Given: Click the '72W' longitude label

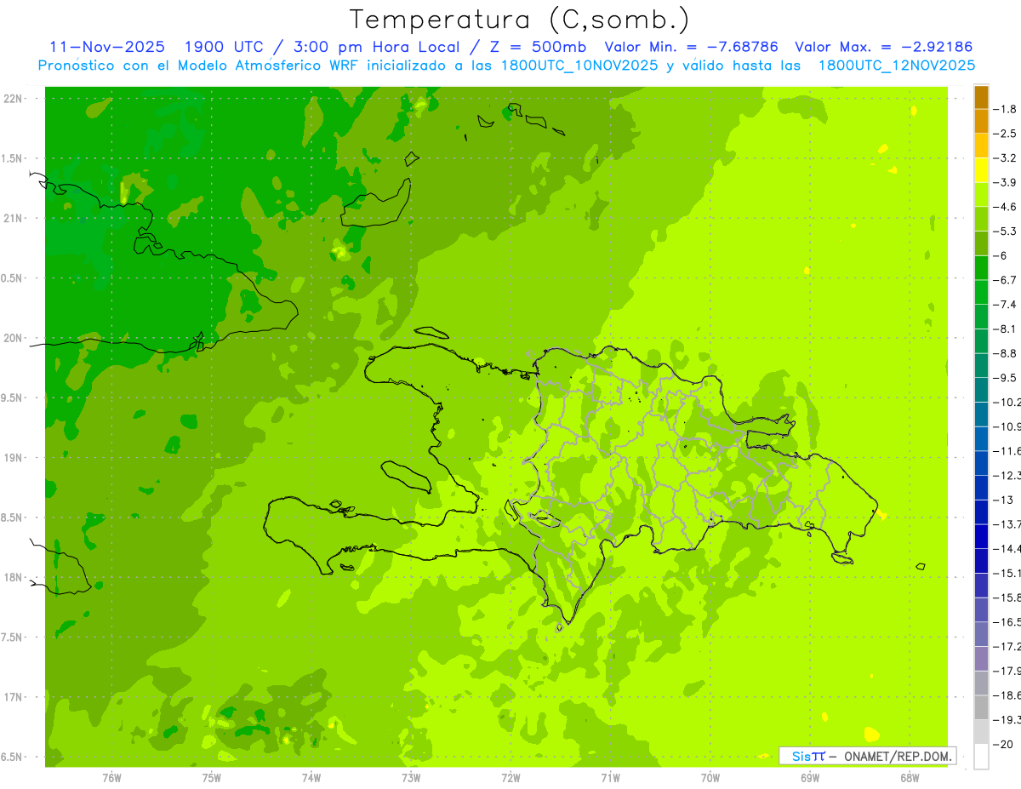Looking at the screenshot, I should 510,778.
